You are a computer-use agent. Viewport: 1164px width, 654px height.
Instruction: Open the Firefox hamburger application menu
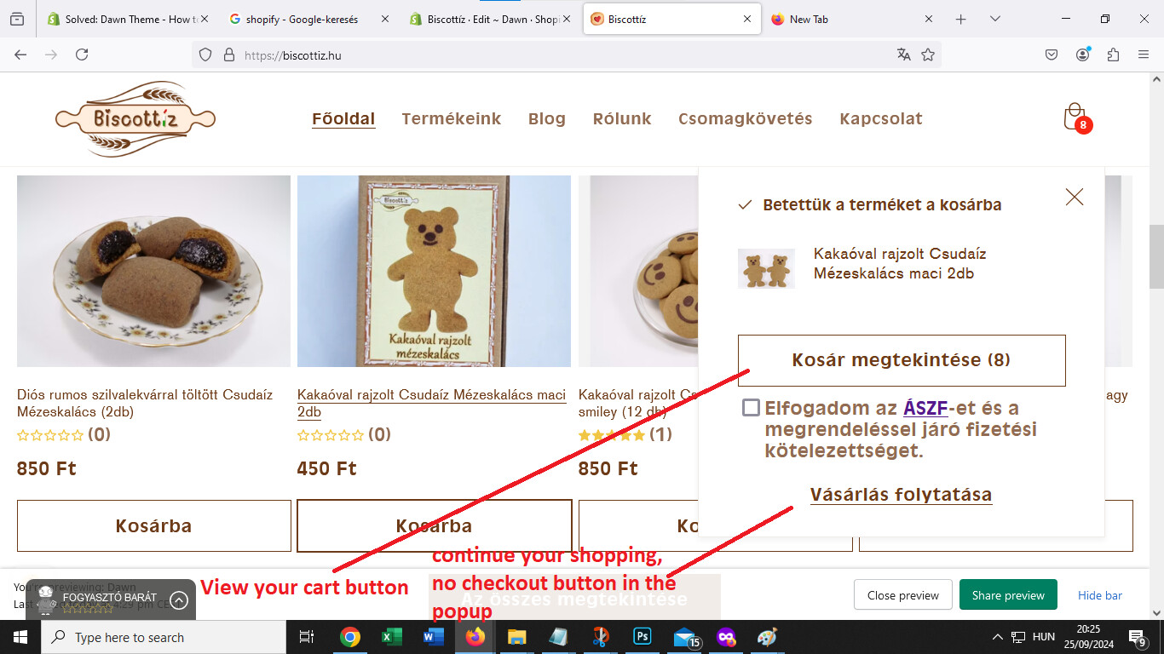pyautogui.click(x=1144, y=54)
